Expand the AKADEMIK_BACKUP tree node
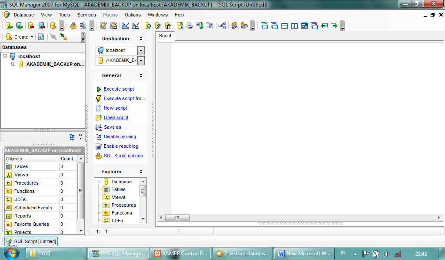 (x=13, y=64)
